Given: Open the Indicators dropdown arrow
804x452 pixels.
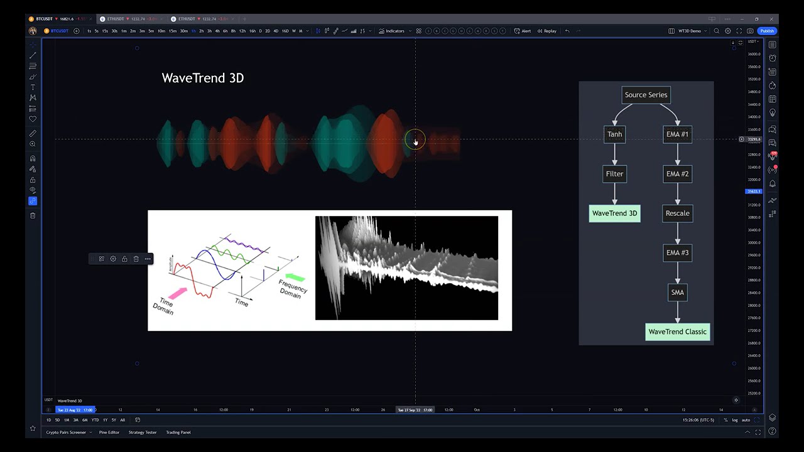Looking at the screenshot, I should point(410,31).
